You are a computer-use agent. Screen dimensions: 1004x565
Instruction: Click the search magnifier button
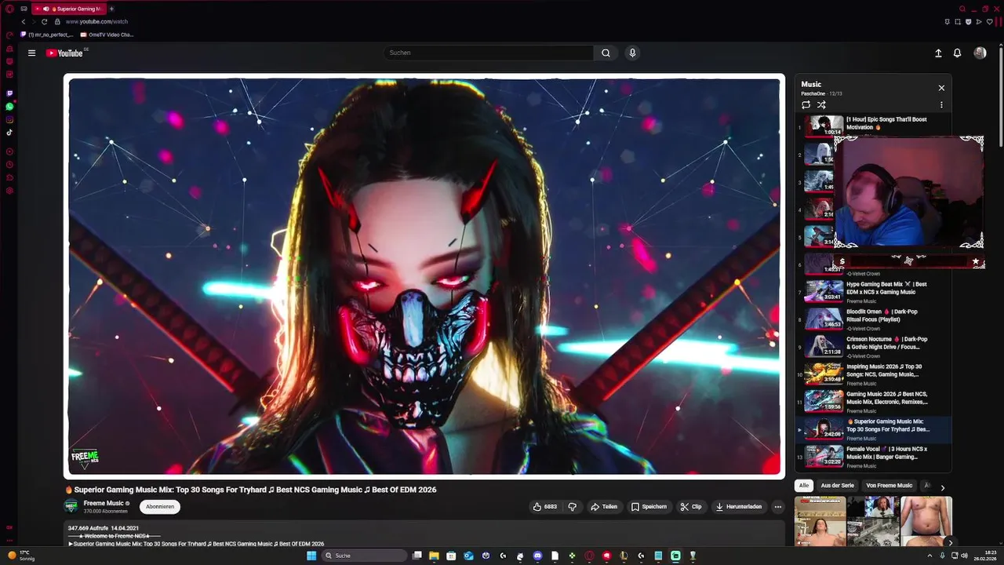[x=606, y=53]
